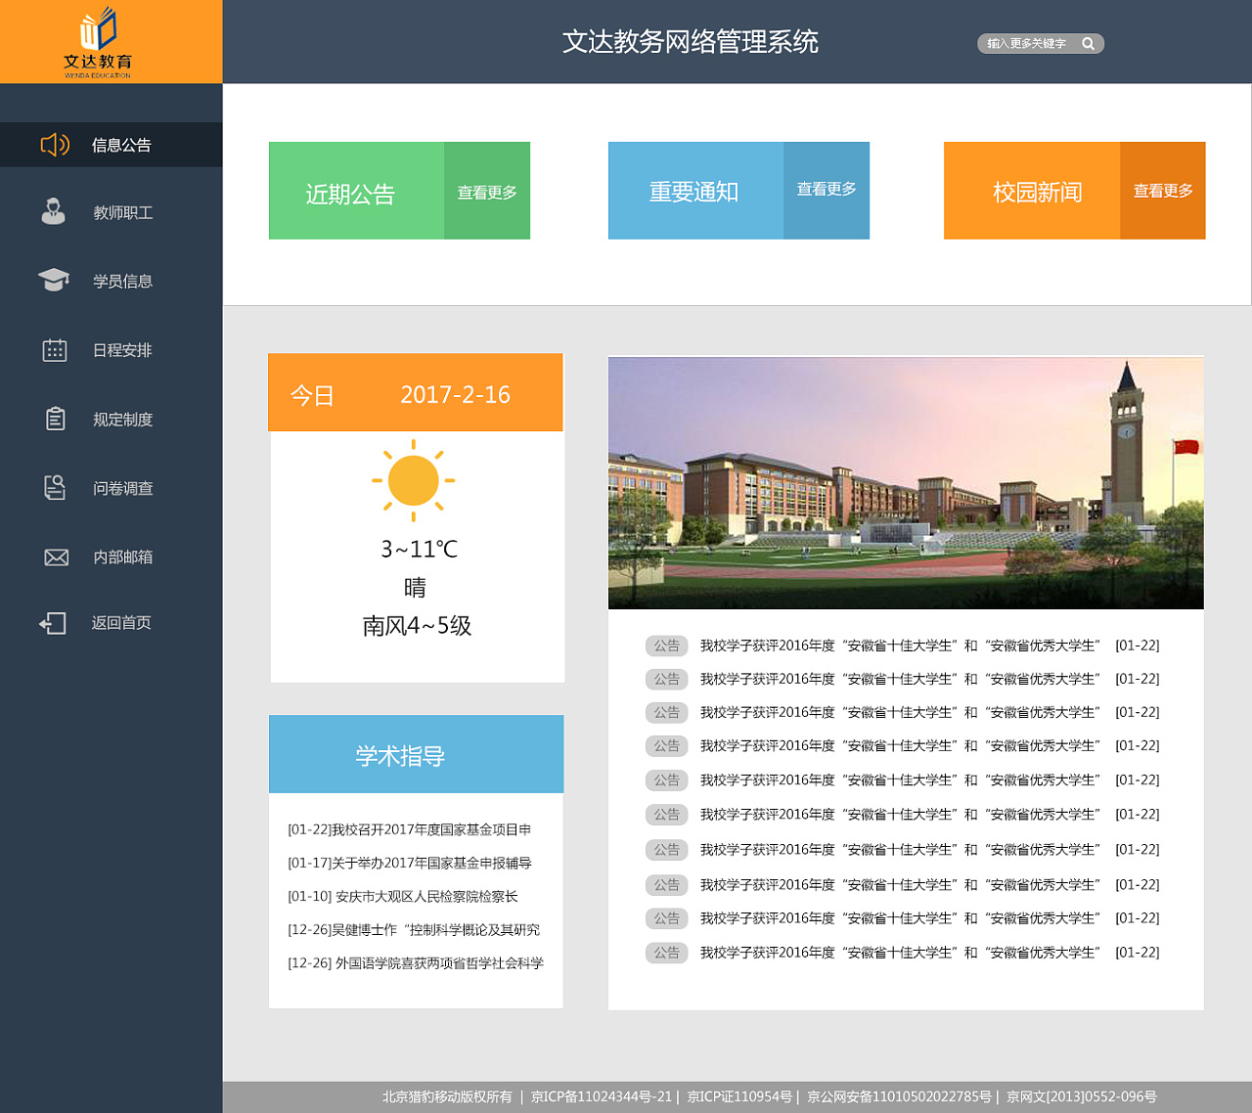
Task: Click the clipboard icon beside 规定制度
Action: [x=56, y=419]
